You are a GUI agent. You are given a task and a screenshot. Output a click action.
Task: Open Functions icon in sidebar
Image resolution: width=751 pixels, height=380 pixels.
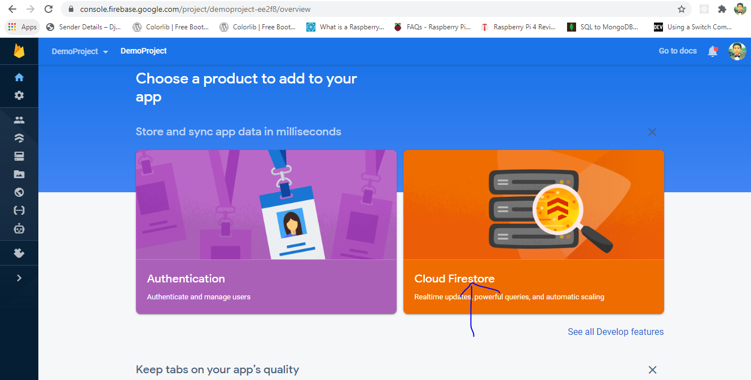(x=19, y=210)
